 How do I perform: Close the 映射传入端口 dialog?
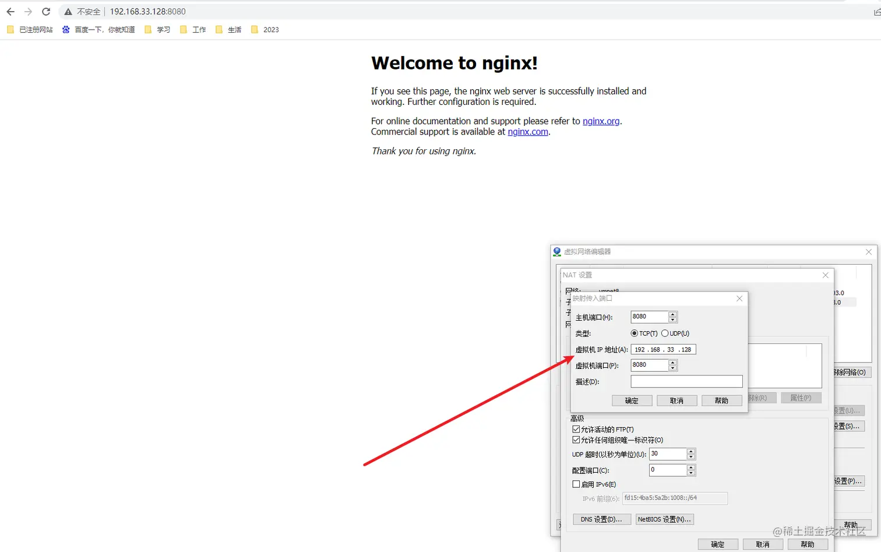(739, 298)
